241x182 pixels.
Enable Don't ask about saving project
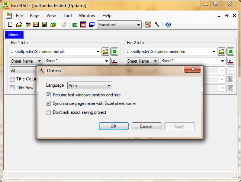point(48,112)
